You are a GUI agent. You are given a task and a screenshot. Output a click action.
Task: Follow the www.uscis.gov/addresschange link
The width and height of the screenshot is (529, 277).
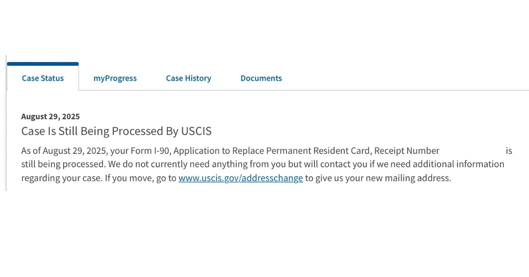click(241, 178)
